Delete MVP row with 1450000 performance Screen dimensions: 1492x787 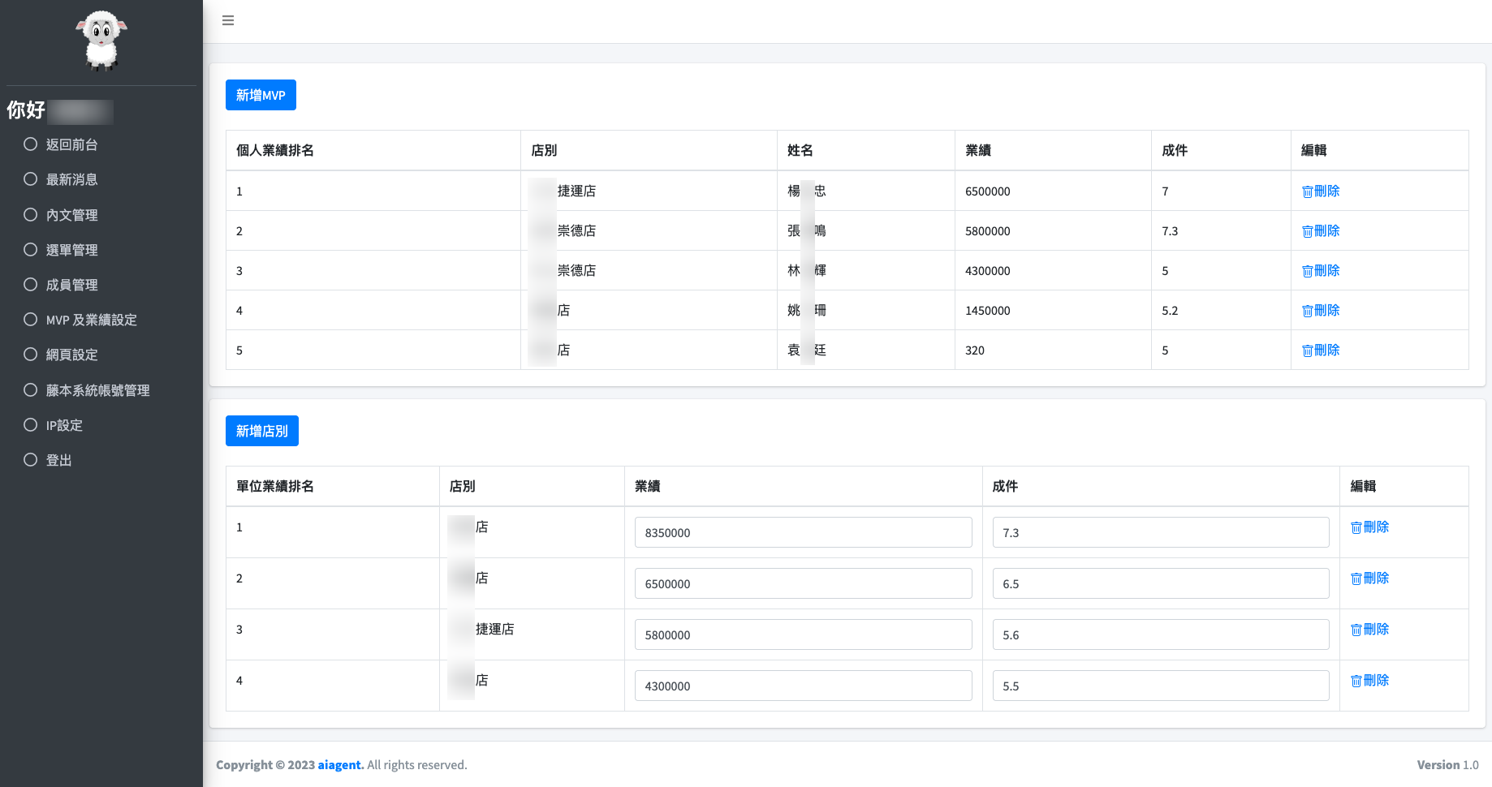tap(1321, 311)
